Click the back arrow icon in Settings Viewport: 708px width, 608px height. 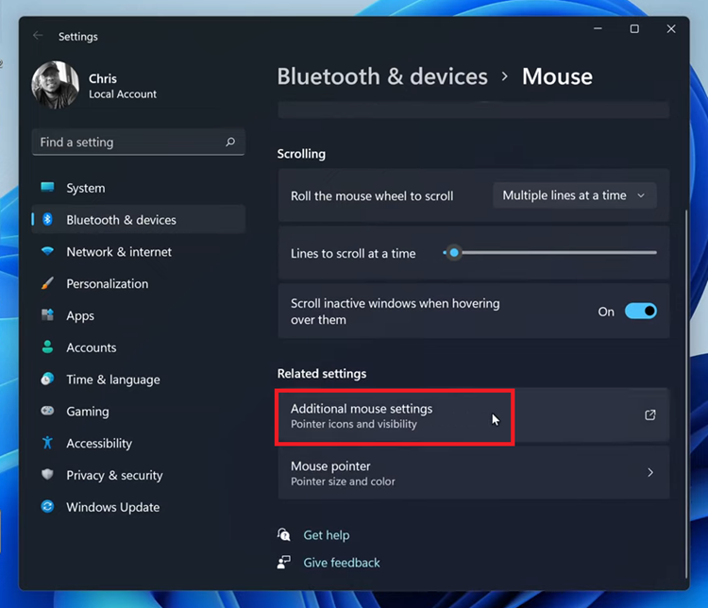[x=38, y=36]
